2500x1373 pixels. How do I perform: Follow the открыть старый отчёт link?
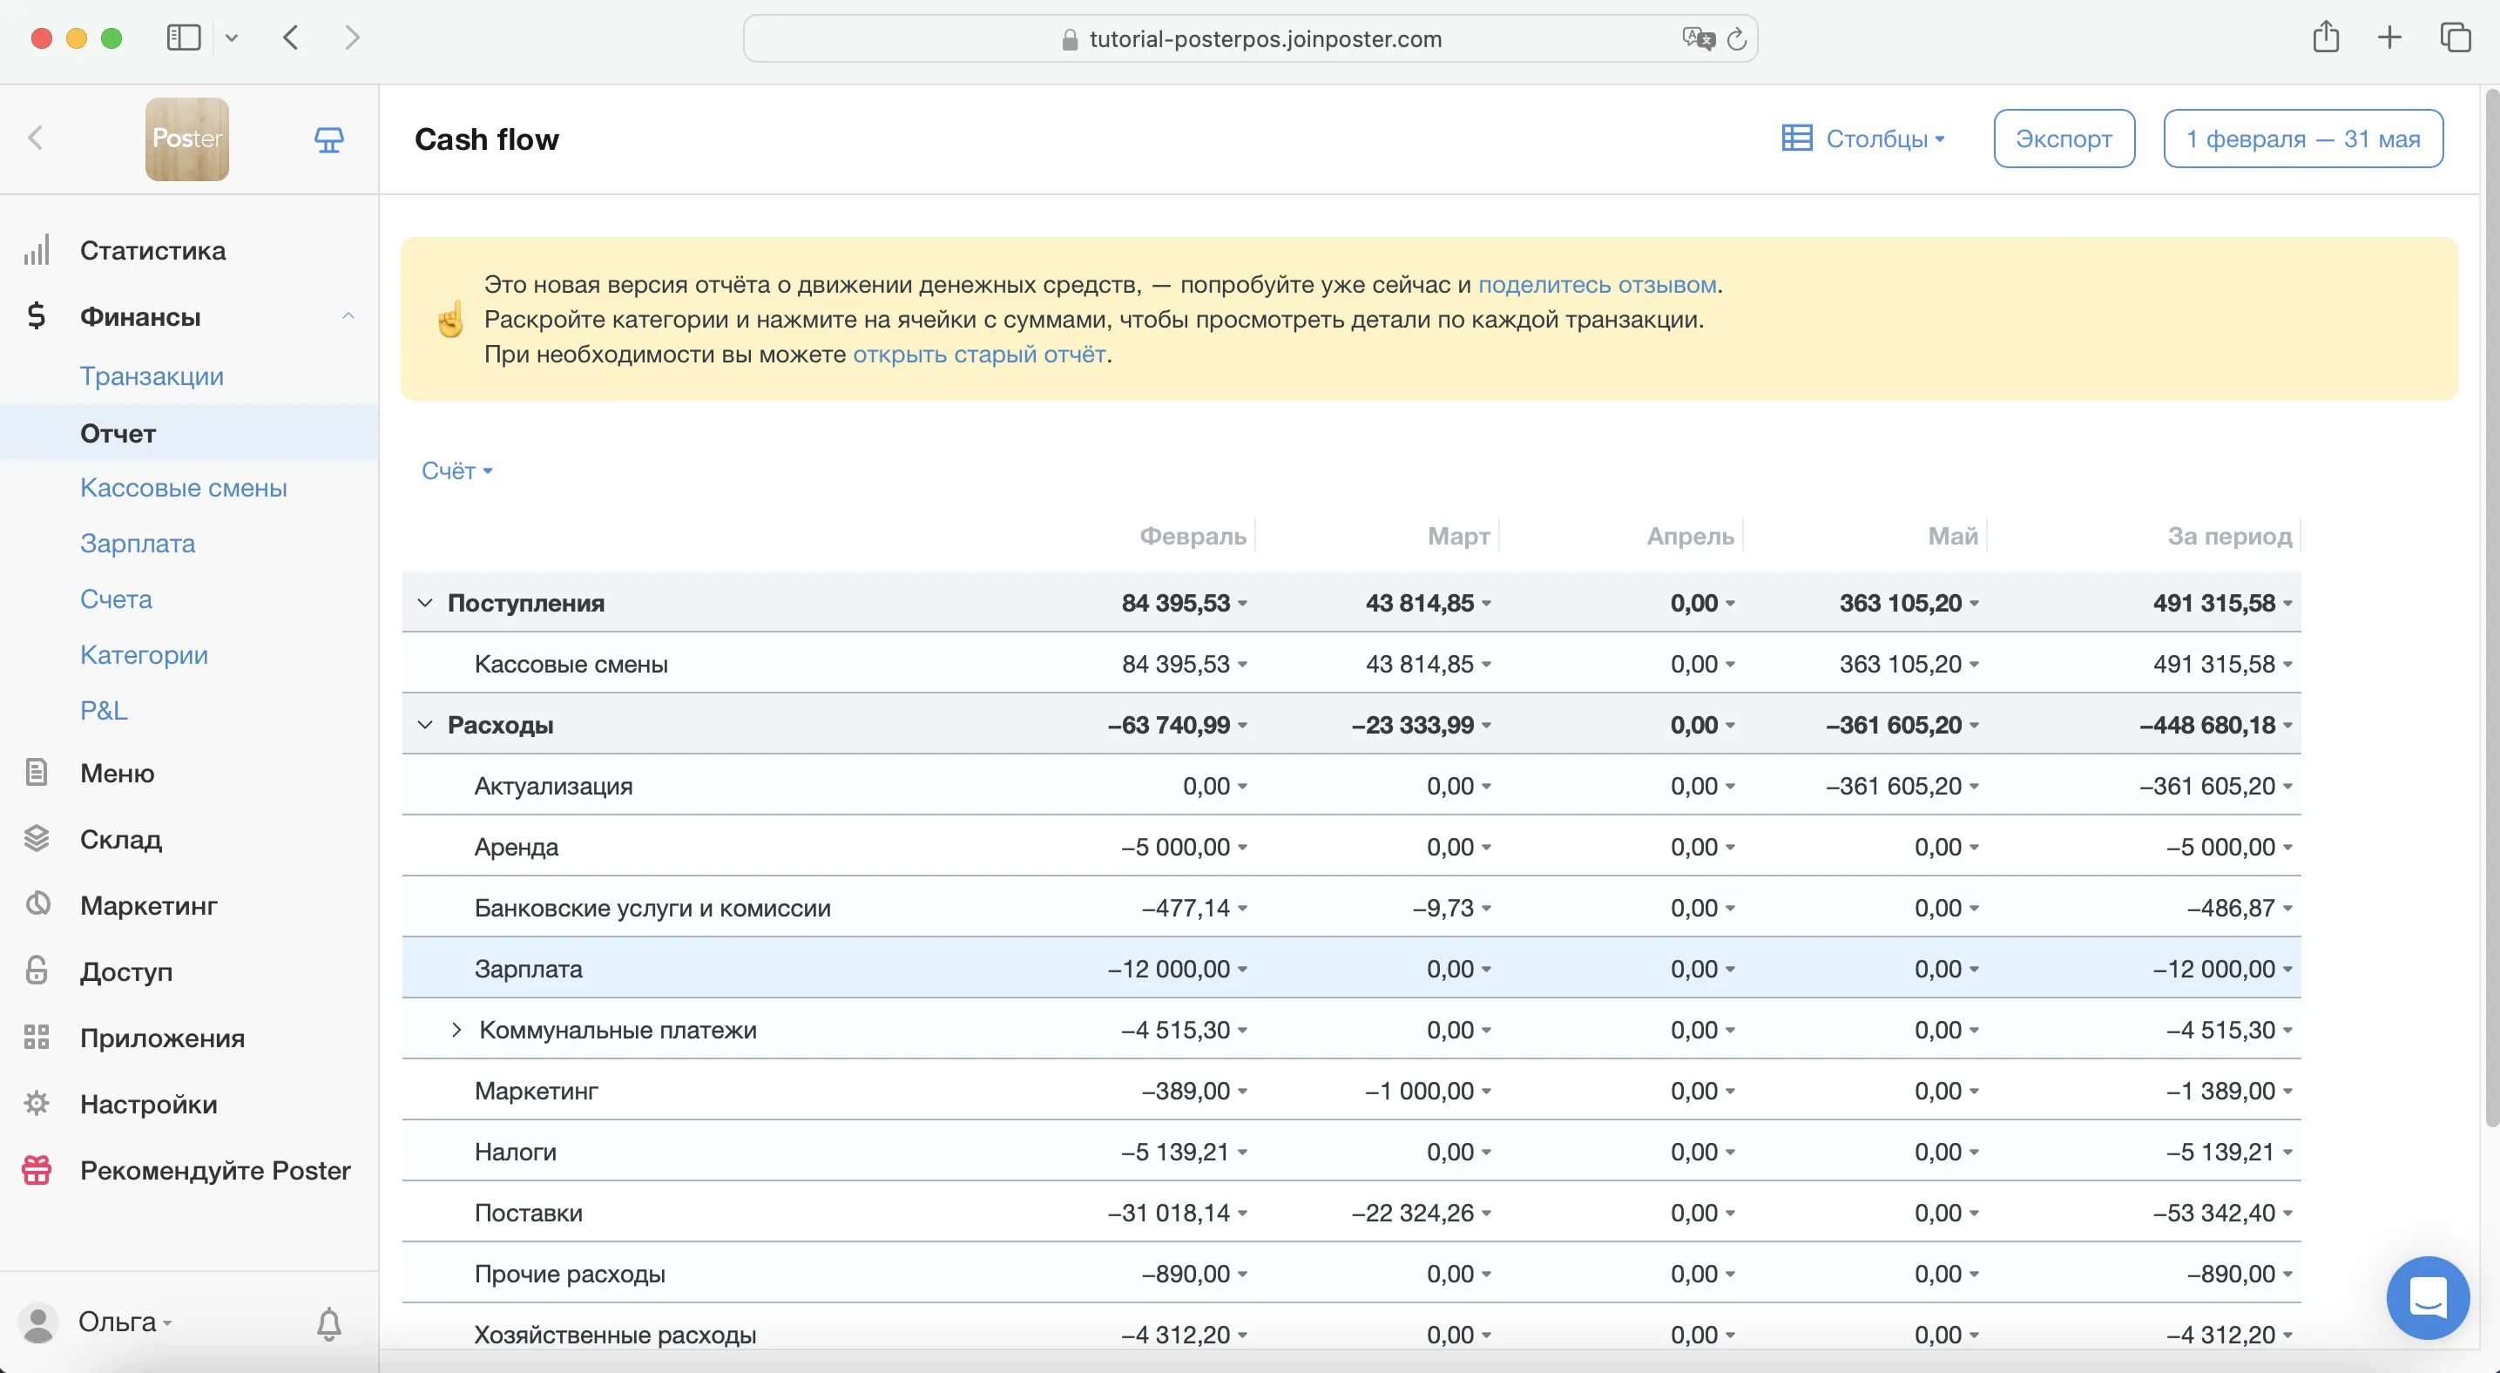click(978, 355)
